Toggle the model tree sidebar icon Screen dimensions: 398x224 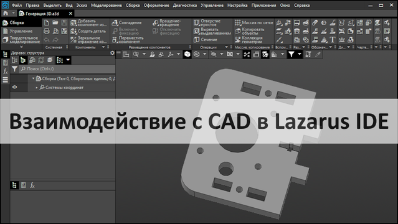6,54
